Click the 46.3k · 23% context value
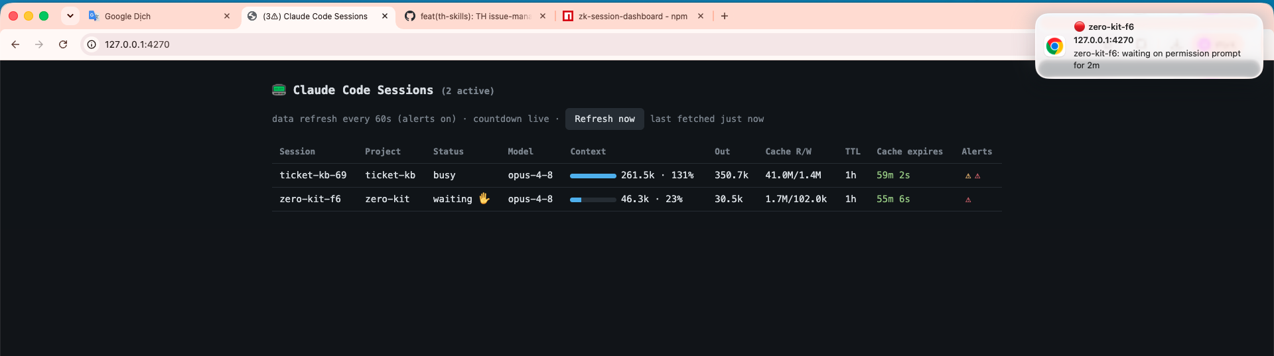This screenshot has width=1274, height=356. point(652,199)
